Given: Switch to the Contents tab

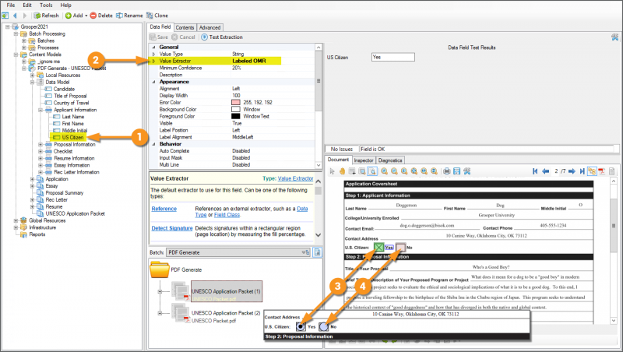Looking at the screenshot, I should click(x=185, y=27).
